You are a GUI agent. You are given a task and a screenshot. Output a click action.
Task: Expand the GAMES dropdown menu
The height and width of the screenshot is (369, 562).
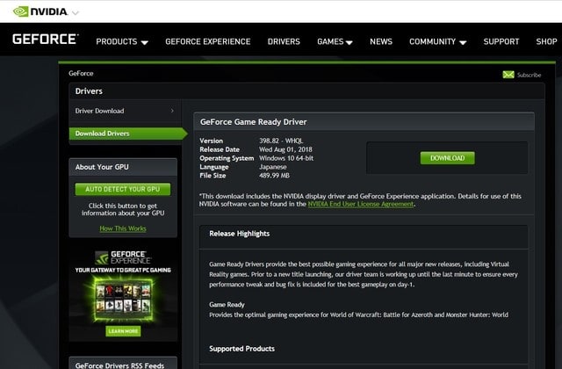pyautogui.click(x=335, y=41)
